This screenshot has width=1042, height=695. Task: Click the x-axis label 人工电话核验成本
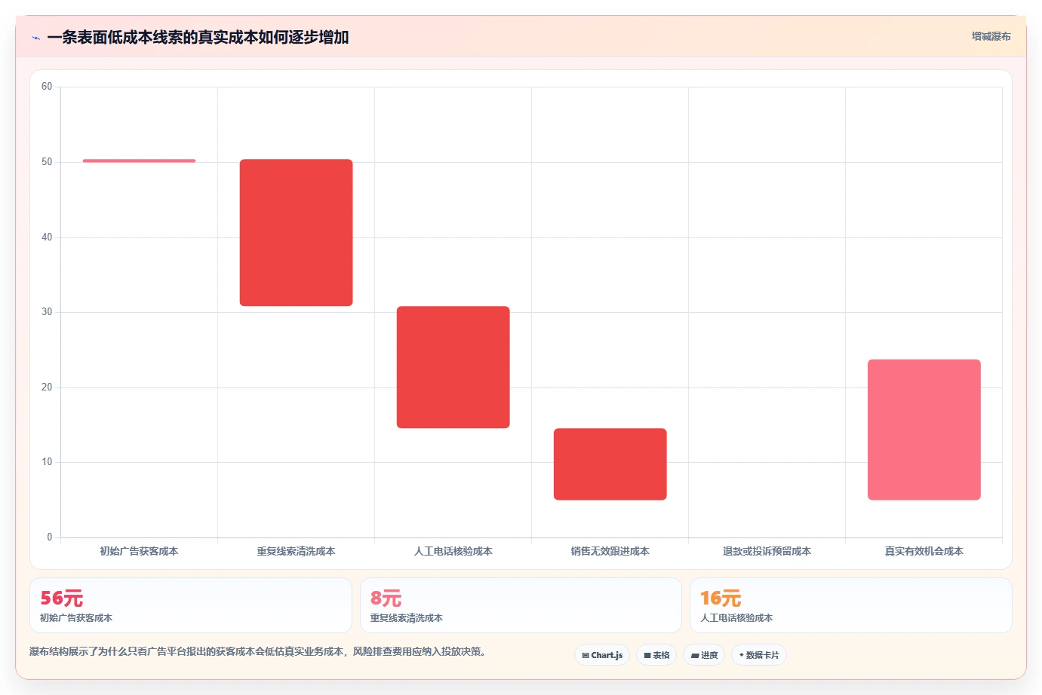click(x=453, y=551)
